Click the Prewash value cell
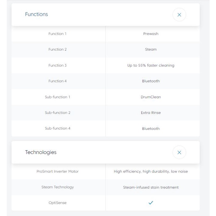Image resolution: width=216 pixels, height=216 pixels. point(151,34)
